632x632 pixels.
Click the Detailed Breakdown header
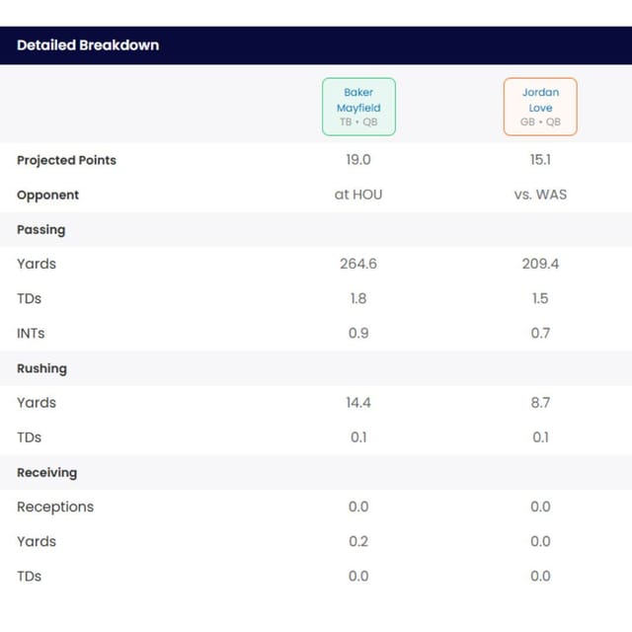[x=88, y=45]
